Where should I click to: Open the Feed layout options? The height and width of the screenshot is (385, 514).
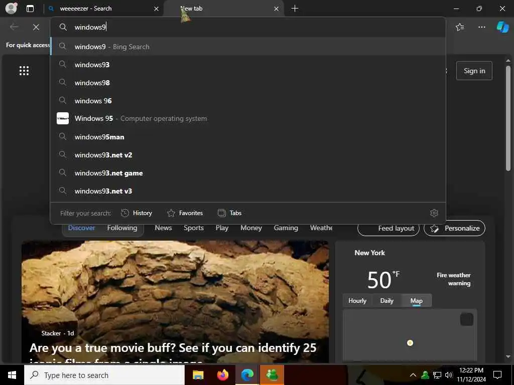389,228
